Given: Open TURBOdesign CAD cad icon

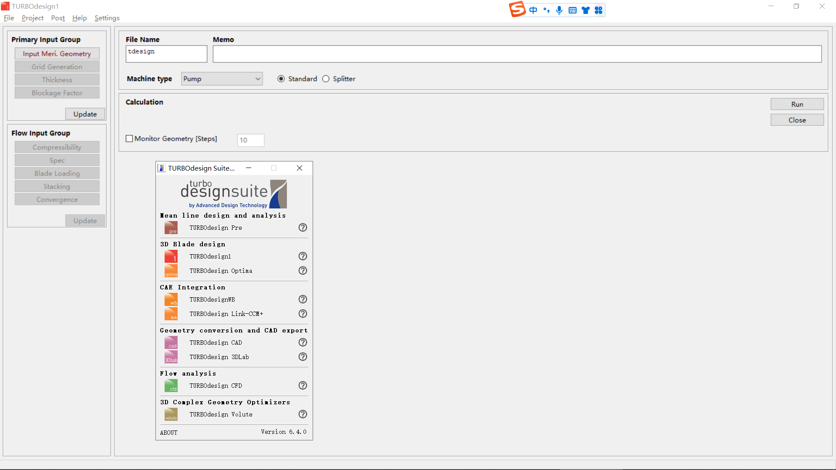Looking at the screenshot, I should [171, 342].
